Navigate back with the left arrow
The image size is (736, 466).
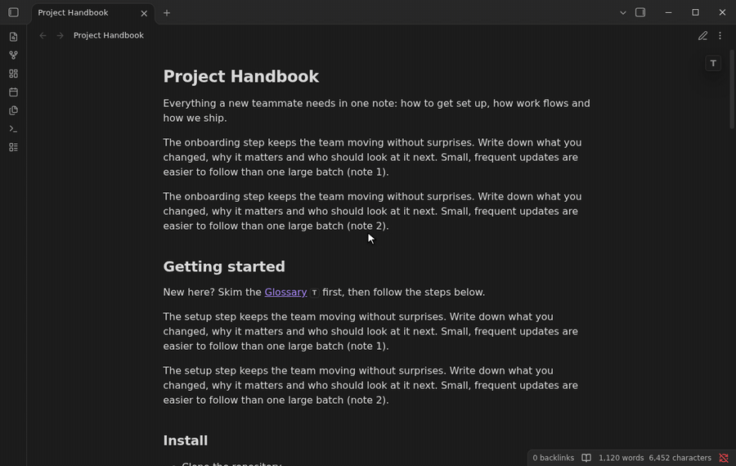click(43, 36)
